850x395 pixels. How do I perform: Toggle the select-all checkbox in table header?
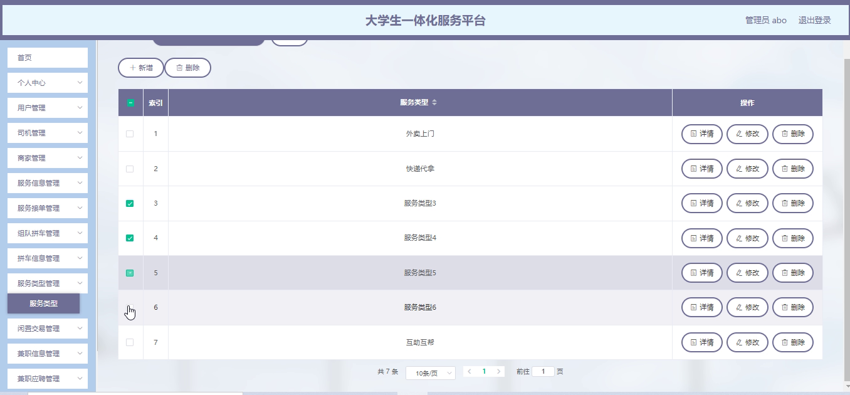[130, 103]
